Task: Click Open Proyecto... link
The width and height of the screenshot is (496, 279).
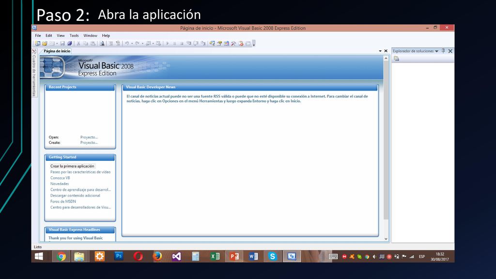Action: click(x=89, y=137)
